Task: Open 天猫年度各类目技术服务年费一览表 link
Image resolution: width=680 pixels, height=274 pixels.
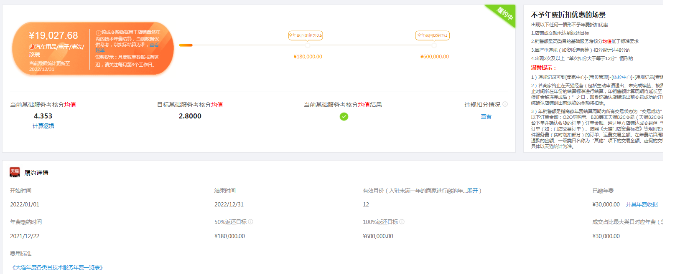Action: (57, 267)
